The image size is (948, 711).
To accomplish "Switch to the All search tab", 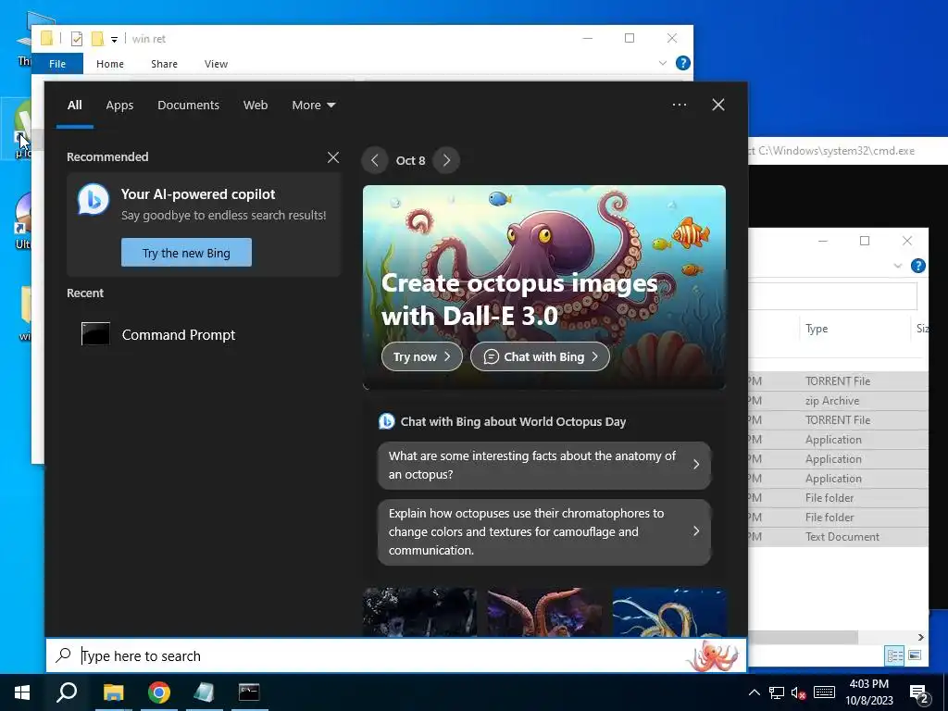I will point(74,106).
